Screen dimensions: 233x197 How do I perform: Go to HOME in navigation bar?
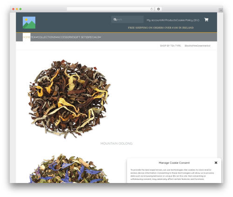(x=27, y=37)
